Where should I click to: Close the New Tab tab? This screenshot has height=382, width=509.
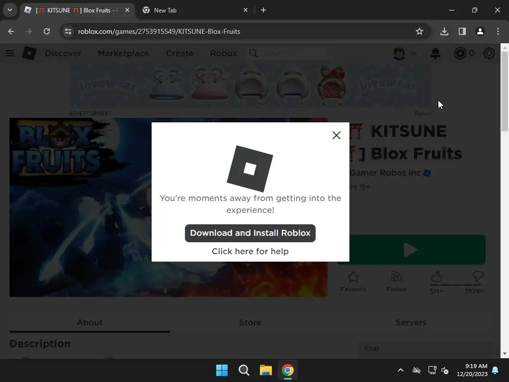[x=246, y=10]
